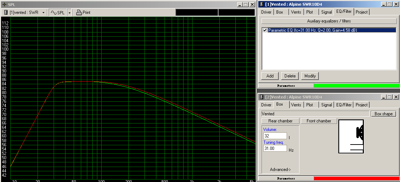Click the black readout box in SPL toolbar
This screenshot has width=400, height=182.
tap(215, 12)
